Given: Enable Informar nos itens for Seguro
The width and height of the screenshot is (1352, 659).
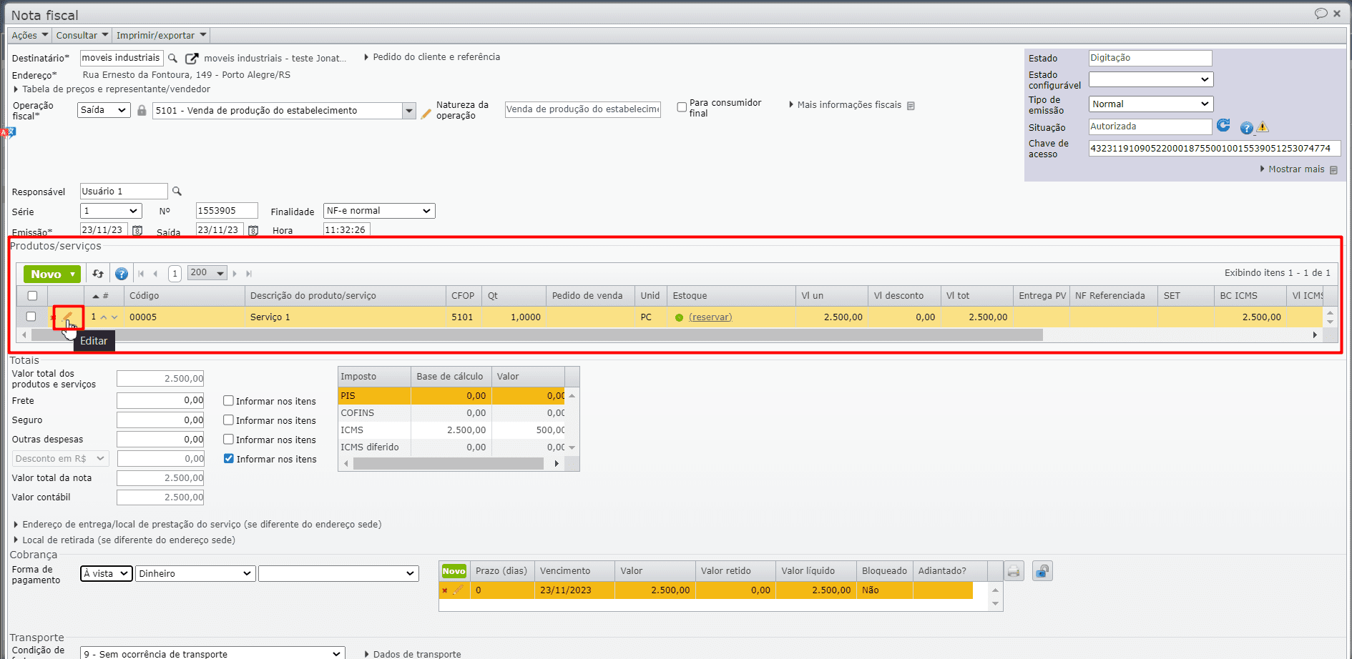Looking at the screenshot, I should pos(229,420).
